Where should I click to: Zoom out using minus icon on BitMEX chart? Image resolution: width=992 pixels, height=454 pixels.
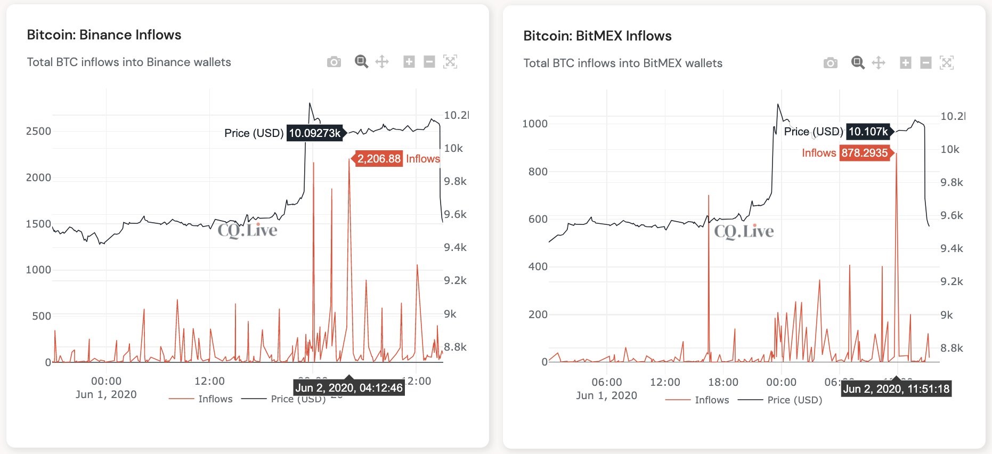tap(926, 63)
